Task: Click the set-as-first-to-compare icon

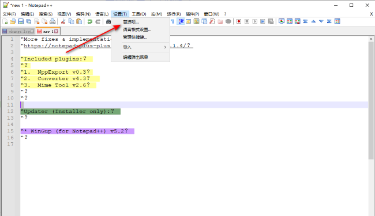Action: coord(282,21)
